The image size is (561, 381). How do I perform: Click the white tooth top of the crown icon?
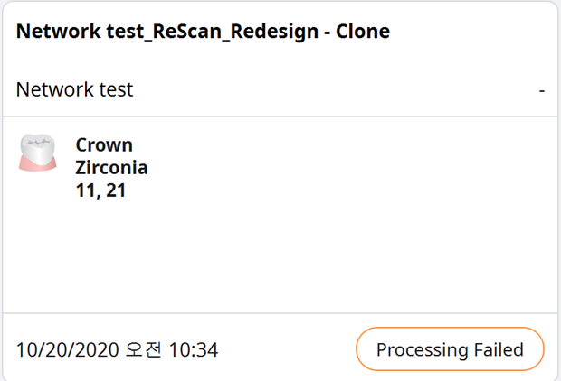(x=38, y=147)
